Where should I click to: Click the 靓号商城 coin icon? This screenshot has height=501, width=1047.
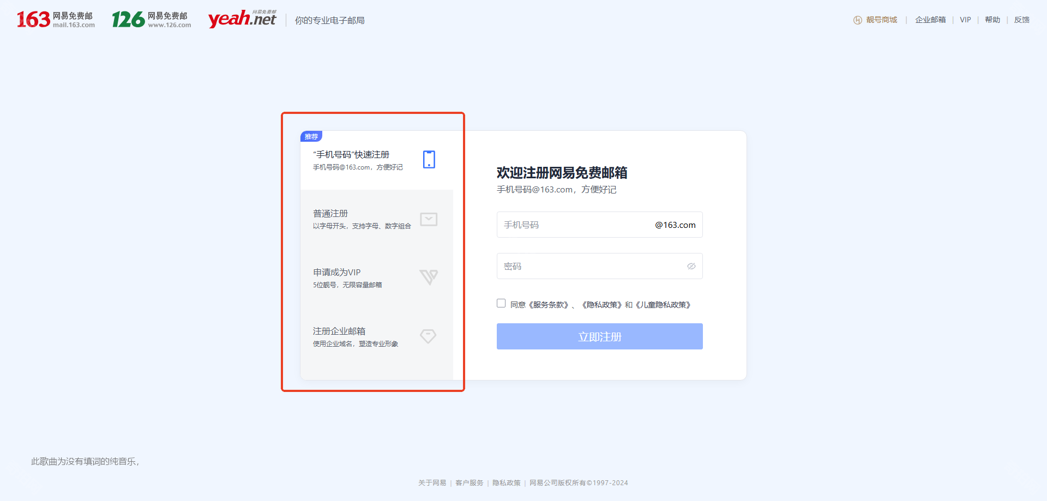(x=857, y=20)
